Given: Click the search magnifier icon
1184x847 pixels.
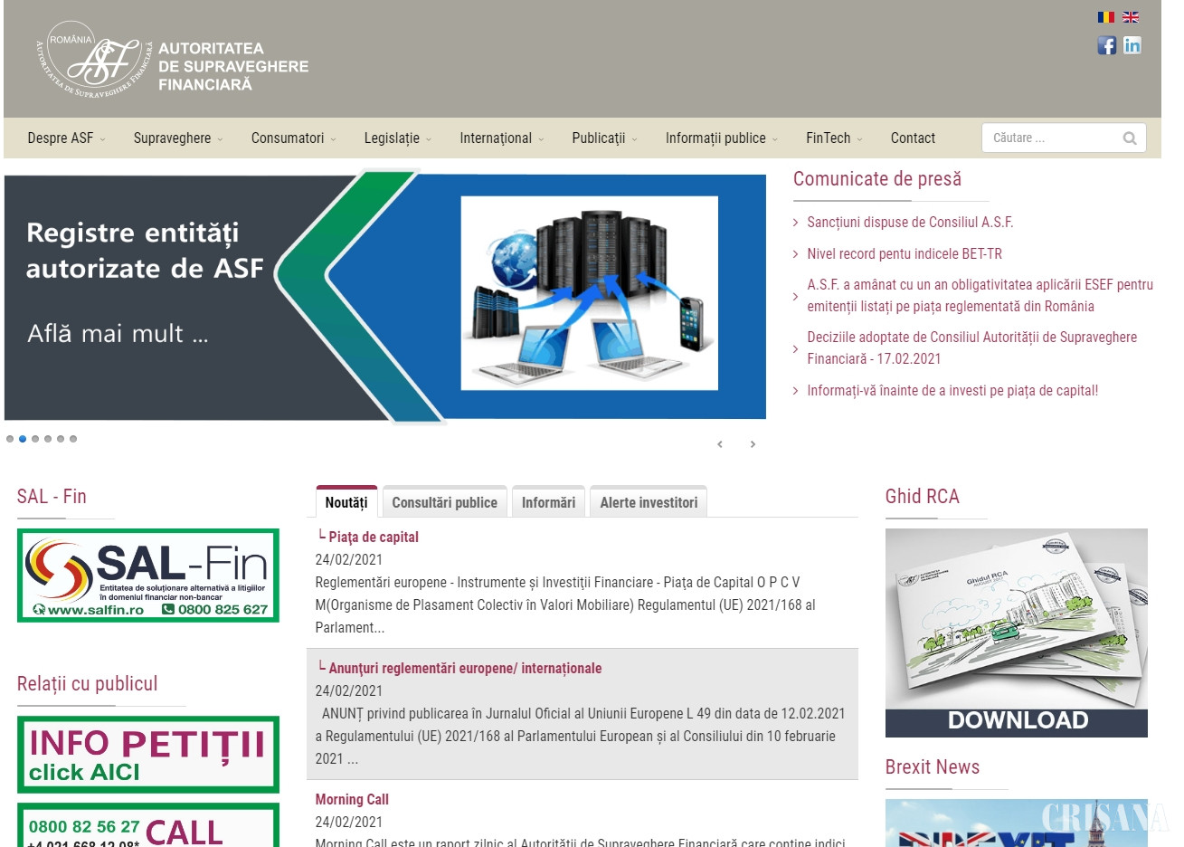Looking at the screenshot, I should coord(1130,138).
